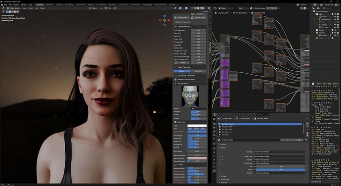Open the Material properties tab icon
Screen dimensions: 341x186
tap(214, 171)
